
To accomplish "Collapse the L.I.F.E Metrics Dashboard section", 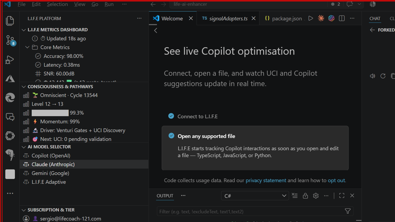I will (x=23, y=30).
